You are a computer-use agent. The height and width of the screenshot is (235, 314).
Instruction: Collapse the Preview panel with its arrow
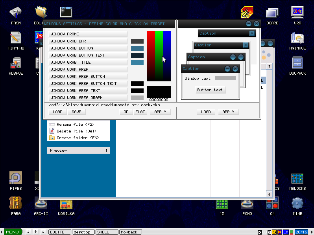point(106,151)
